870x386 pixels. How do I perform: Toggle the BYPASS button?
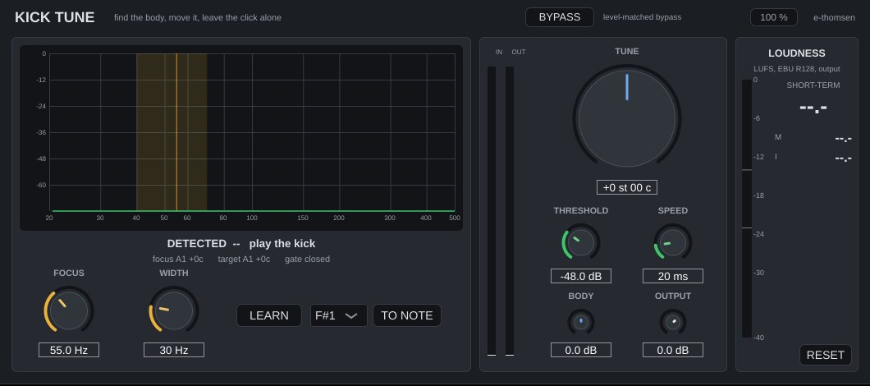(559, 17)
